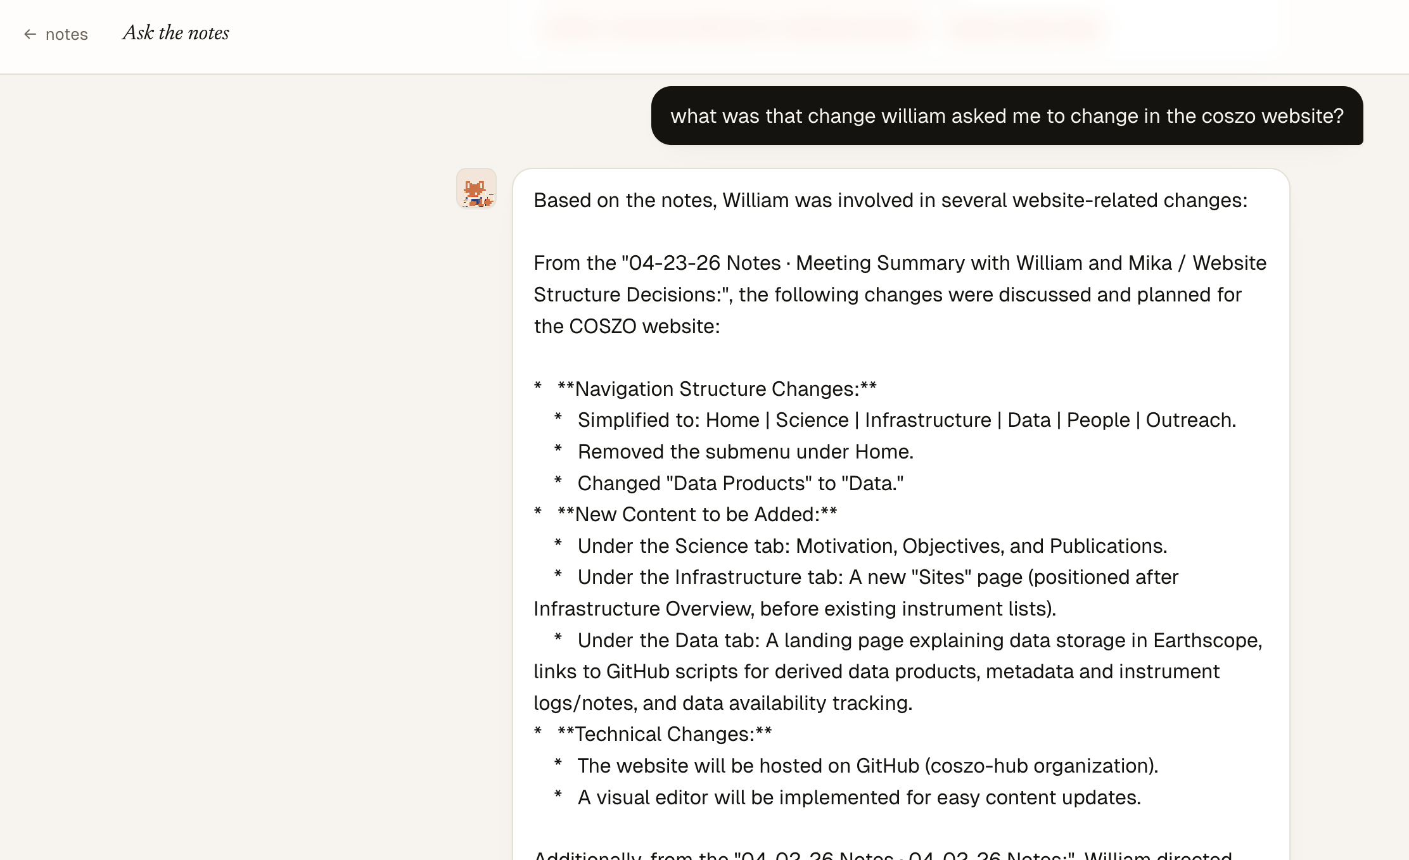Click the pixel fox assistant avatar
The width and height of the screenshot is (1409, 860).
(x=476, y=189)
